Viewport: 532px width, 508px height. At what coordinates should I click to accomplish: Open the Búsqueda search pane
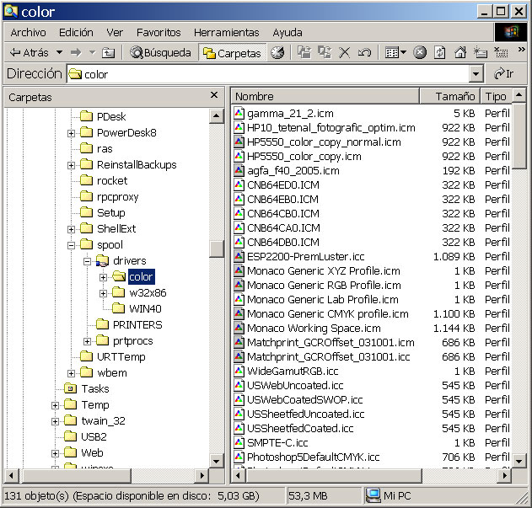(x=160, y=52)
